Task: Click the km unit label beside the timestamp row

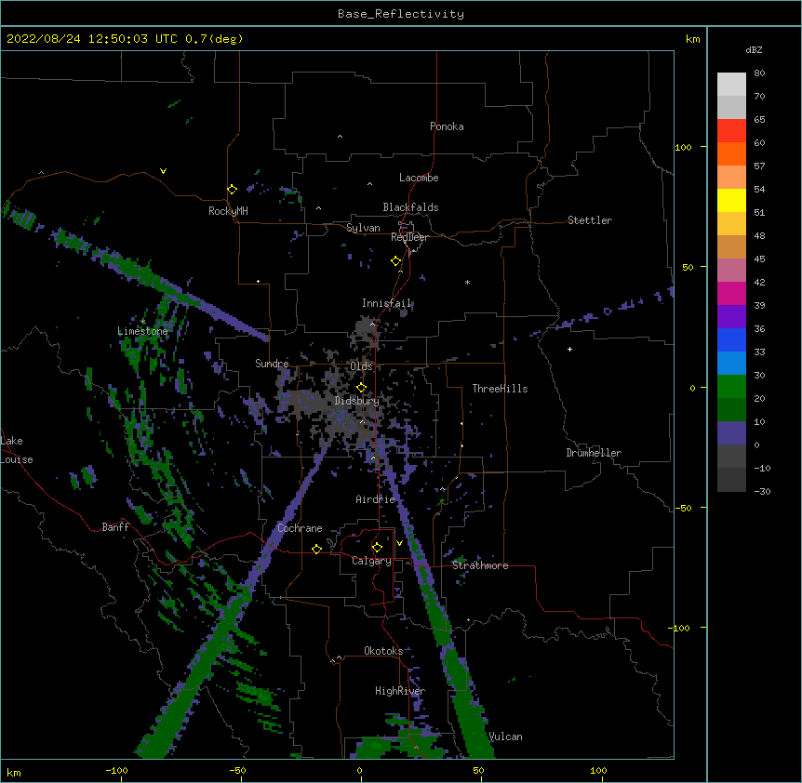Action: tap(693, 39)
